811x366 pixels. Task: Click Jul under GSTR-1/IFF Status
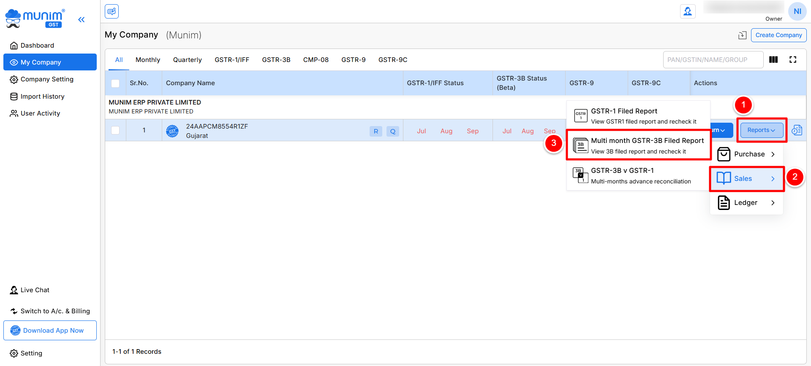[422, 131]
